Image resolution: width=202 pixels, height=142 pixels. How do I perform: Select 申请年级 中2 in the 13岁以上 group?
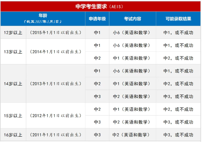[x=97, y=58]
